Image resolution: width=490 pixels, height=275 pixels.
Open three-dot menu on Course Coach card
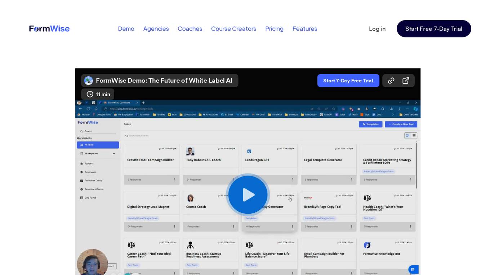[x=233, y=227]
